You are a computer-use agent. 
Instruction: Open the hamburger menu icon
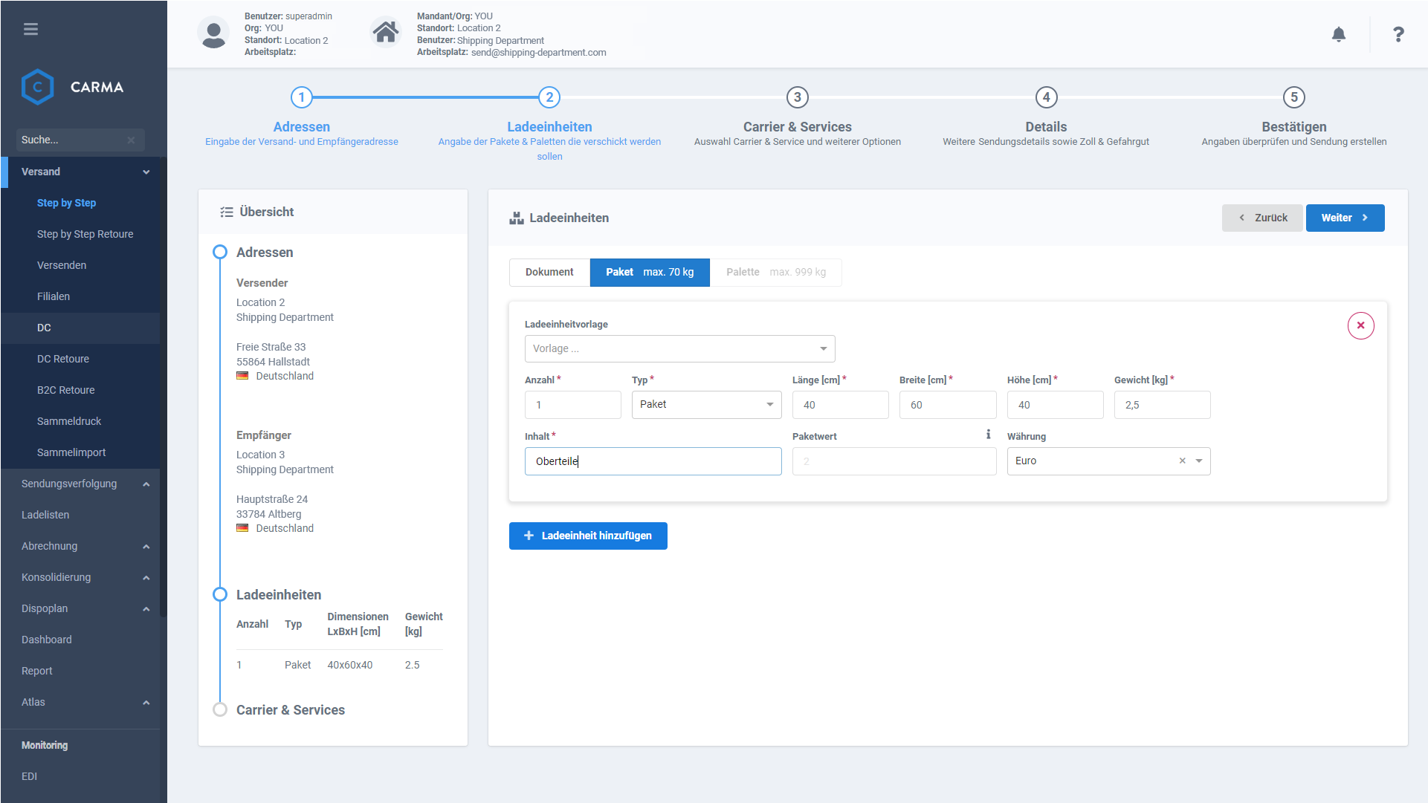[30, 30]
